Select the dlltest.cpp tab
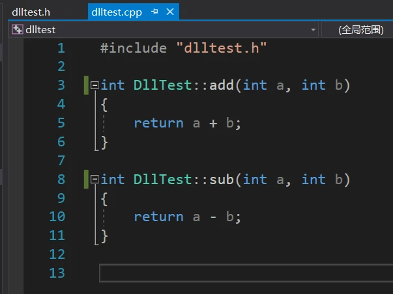Viewport: 393px width, 294px height. pos(115,11)
